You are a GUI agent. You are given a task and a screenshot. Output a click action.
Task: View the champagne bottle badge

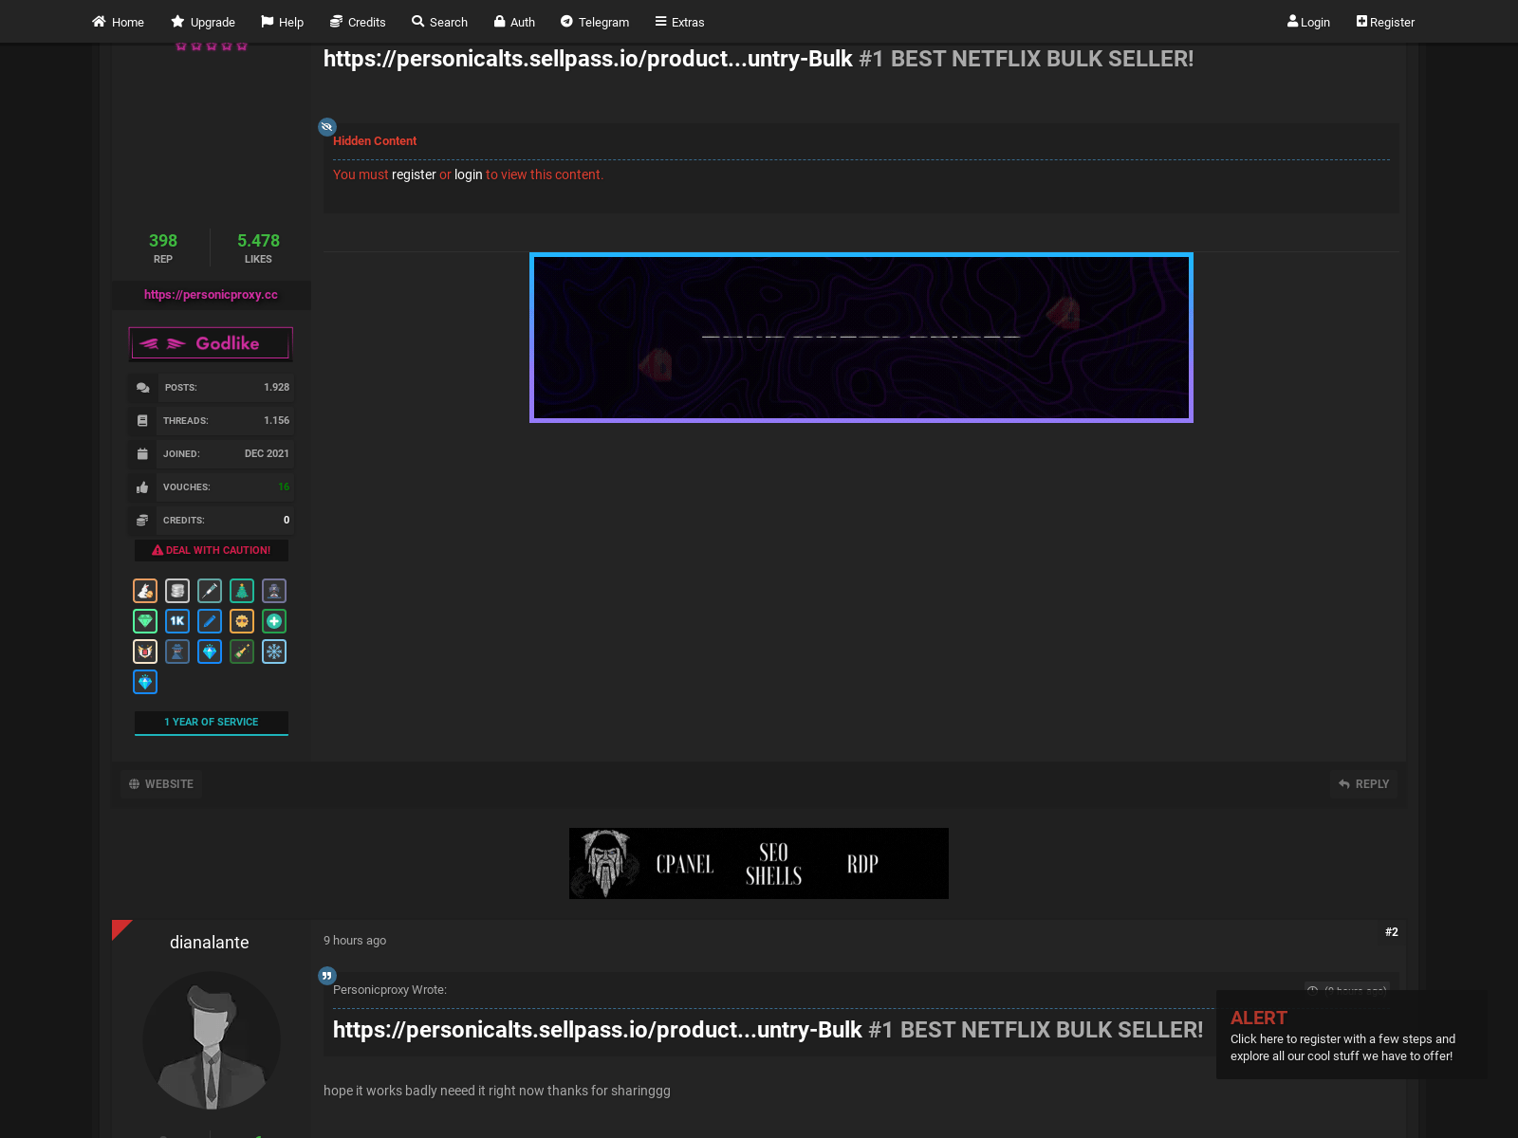(x=242, y=652)
